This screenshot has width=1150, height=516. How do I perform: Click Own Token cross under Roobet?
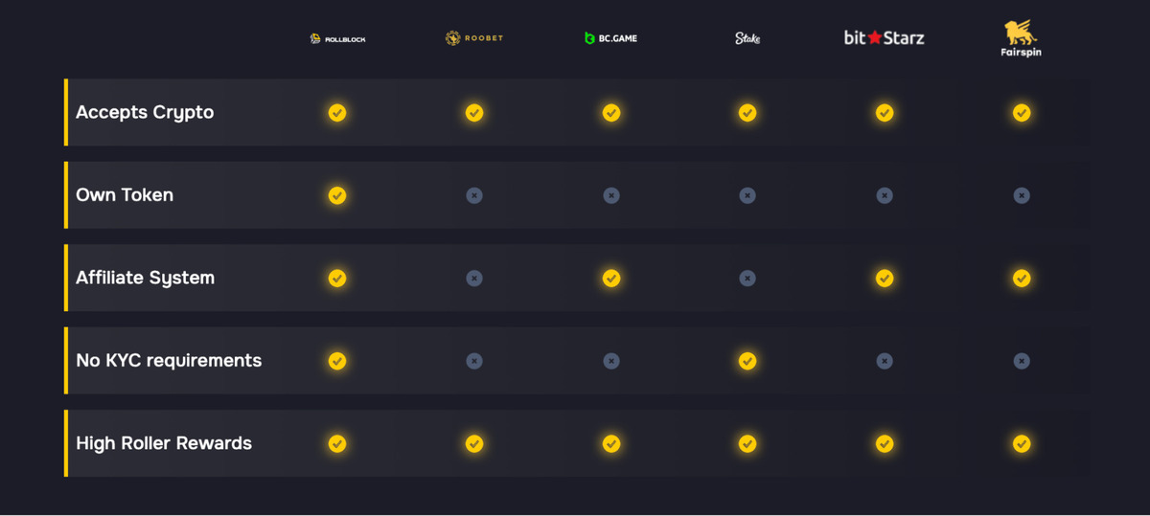click(474, 195)
